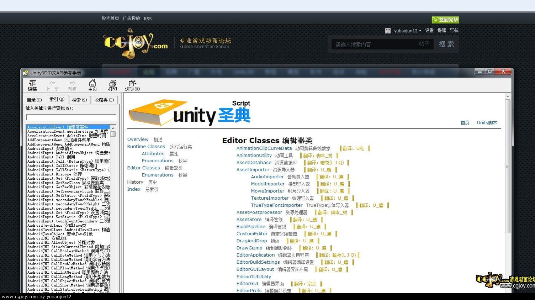Open the TrueTypeFontImporter class link
Image resolution: width=535 pixels, height=300 pixels.
click(x=277, y=205)
